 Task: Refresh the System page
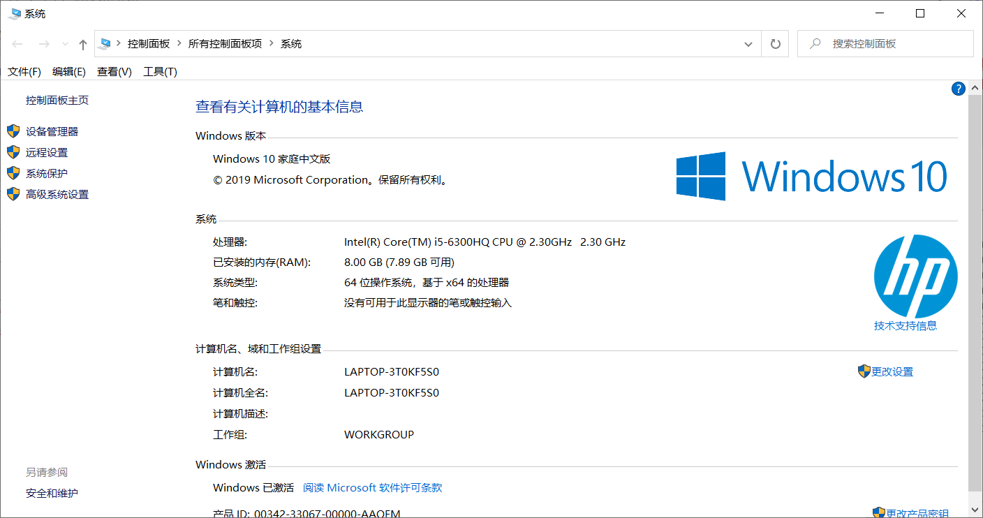[775, 44]
